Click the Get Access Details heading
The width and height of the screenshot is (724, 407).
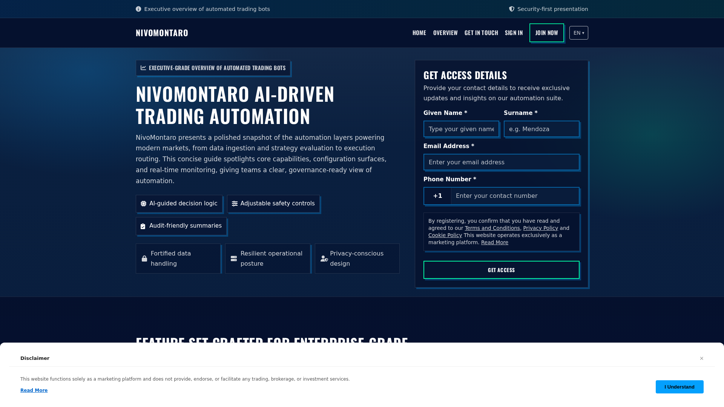pos(465,75)
